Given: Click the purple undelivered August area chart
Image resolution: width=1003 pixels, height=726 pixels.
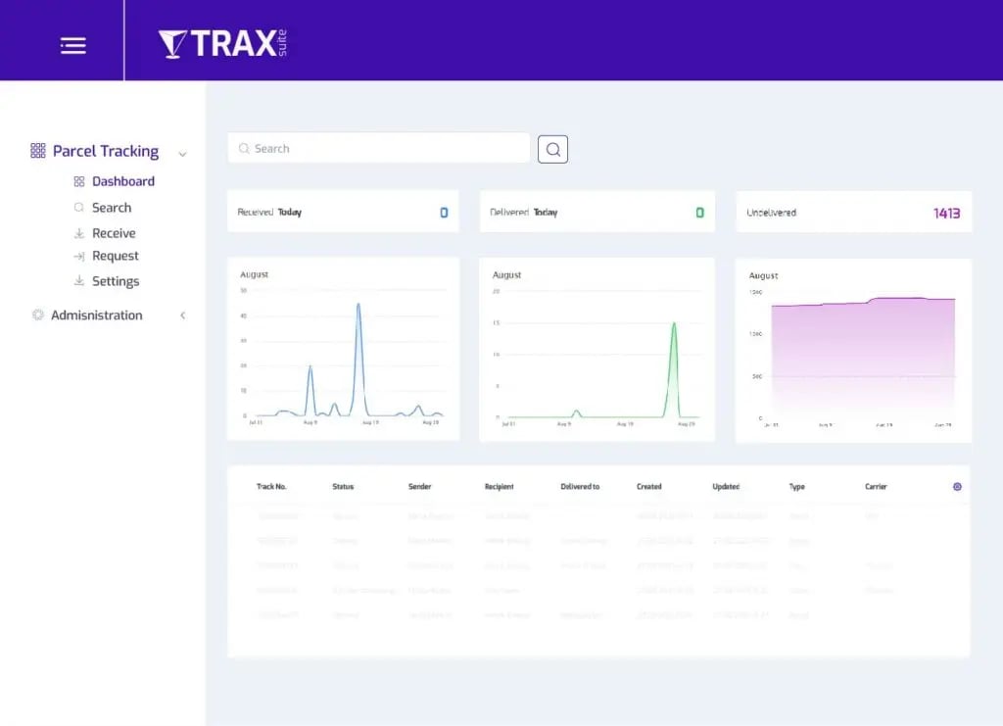Looking at the screenshot, I should pyautogui.click(x=853, y=351).
